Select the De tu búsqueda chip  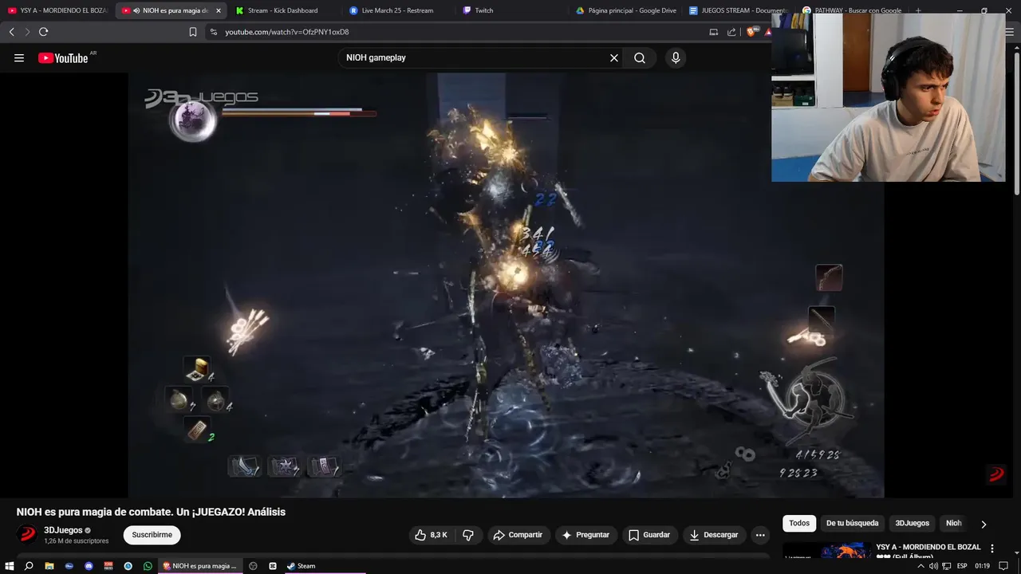852,523
